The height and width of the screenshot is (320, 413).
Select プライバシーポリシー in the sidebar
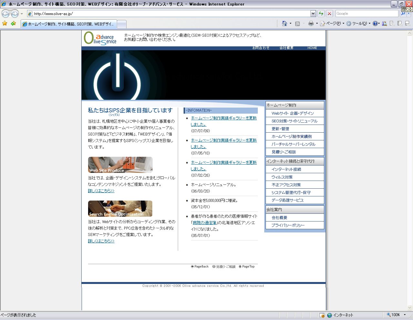295,225
